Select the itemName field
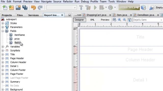 [x=20, y=35]
